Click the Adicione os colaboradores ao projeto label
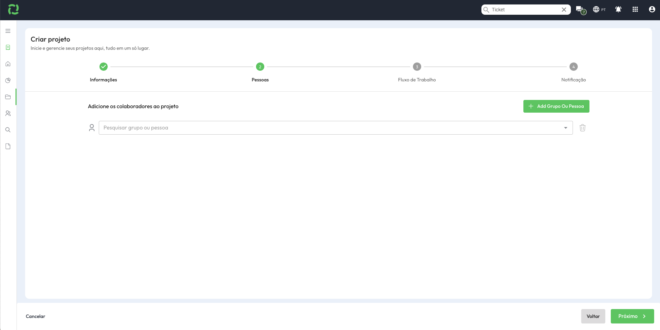This screenshot has height=330, width=660. [133, 106]
